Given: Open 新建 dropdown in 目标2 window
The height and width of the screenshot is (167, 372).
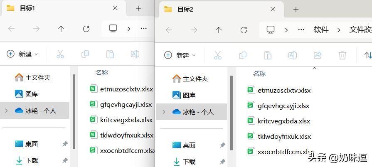Looking at the screenshot, I should tap(180, 55).
